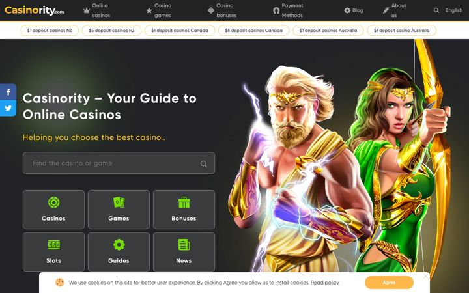
Task: Open the News tile by its label
Action: coord(184,260)
